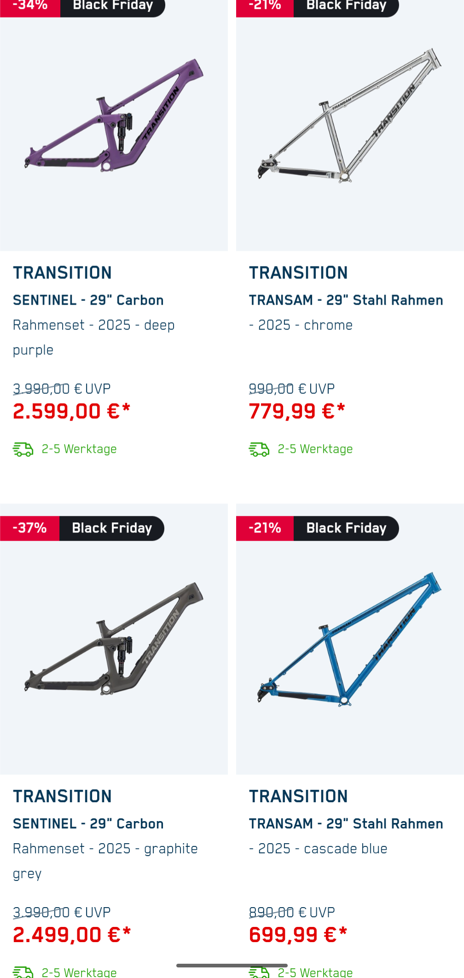Screen dimensions: 464x978
Task: Open Transam 29" Stahl Rahmen chrome title
Action: coord(346,300)
